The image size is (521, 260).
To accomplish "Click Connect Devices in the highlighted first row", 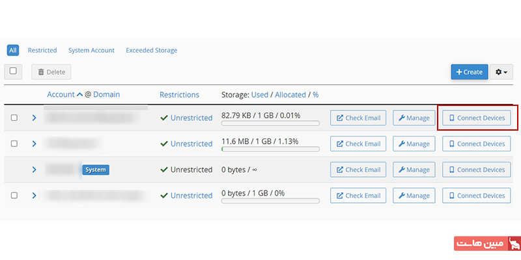I will (x=477, y=118).
